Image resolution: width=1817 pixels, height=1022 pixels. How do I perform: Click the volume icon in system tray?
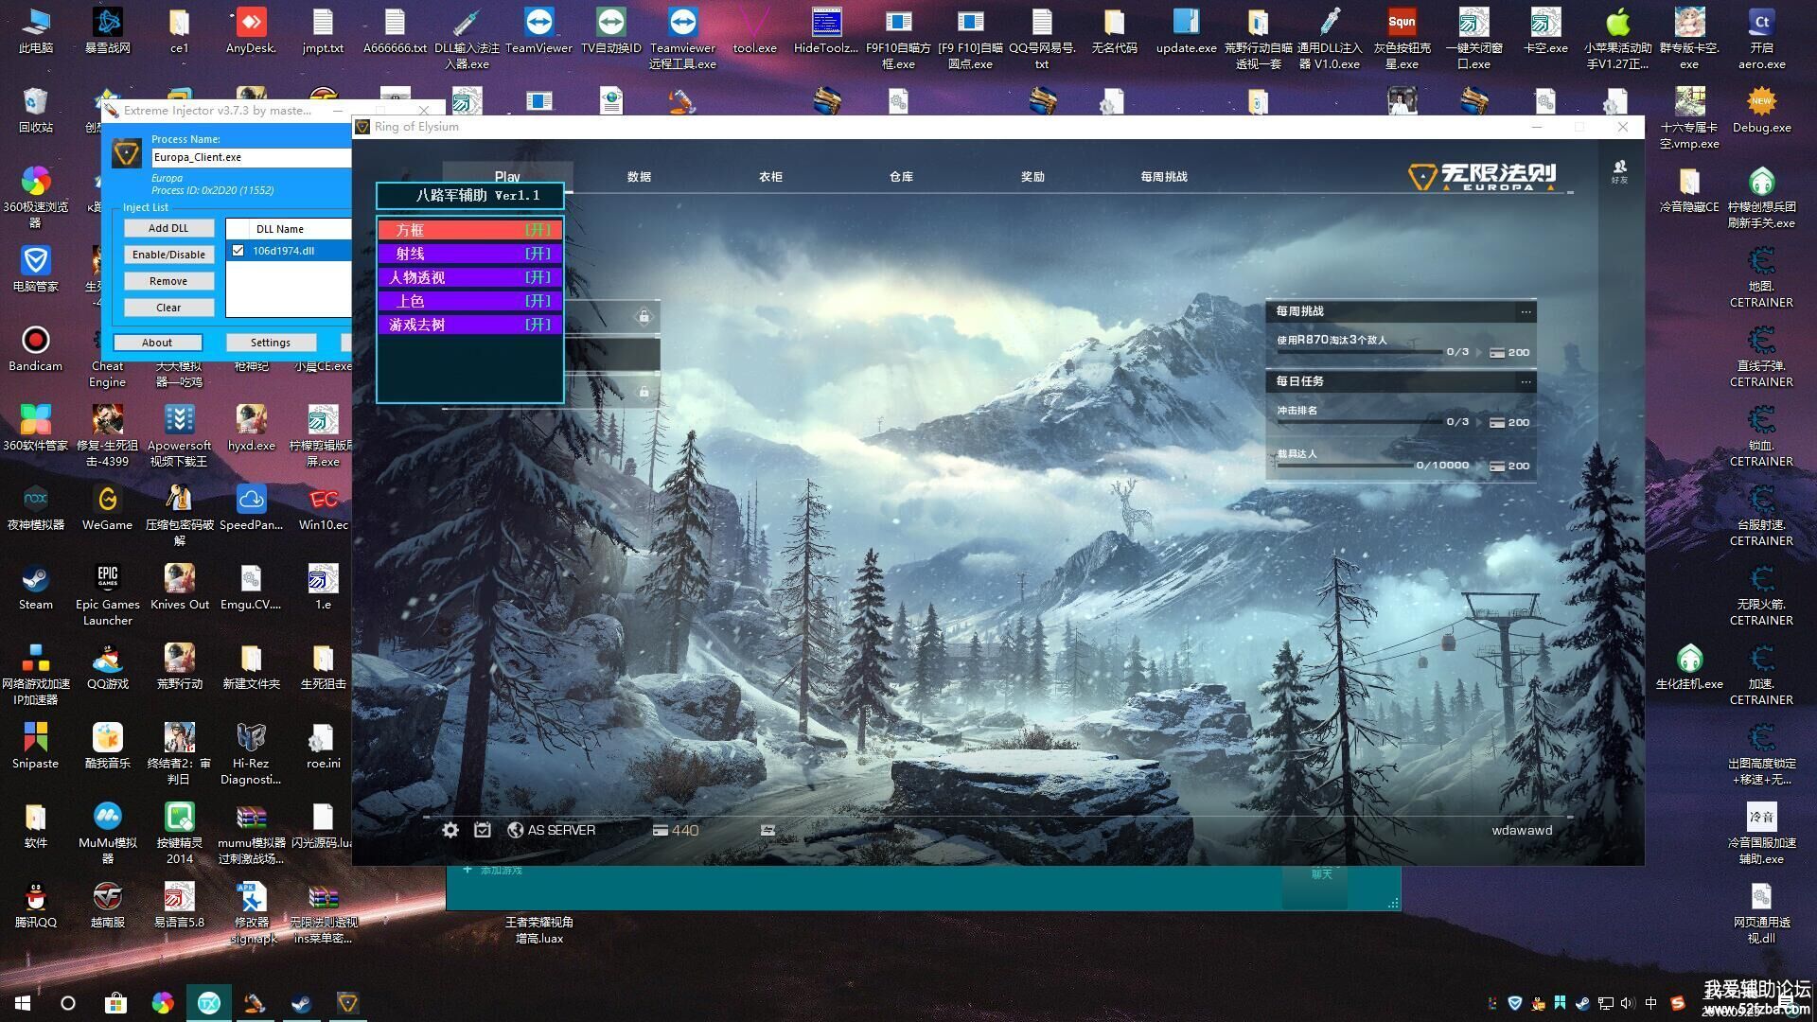click(1628, 1003)
